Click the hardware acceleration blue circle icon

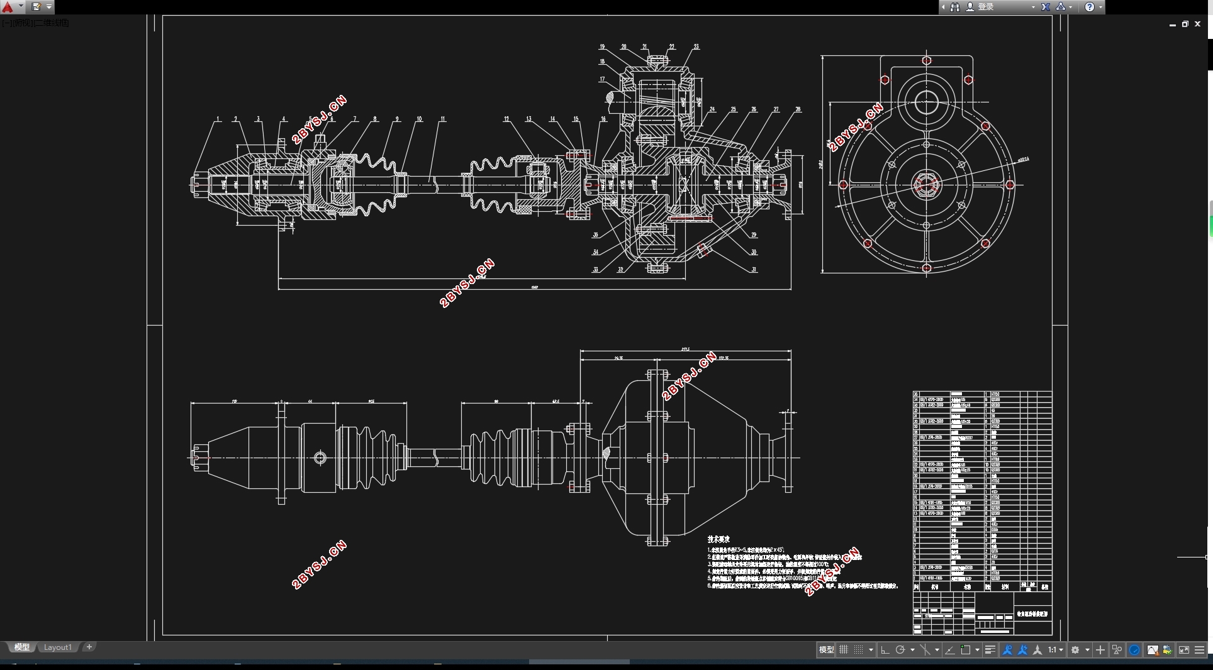tap(1134, 650)
